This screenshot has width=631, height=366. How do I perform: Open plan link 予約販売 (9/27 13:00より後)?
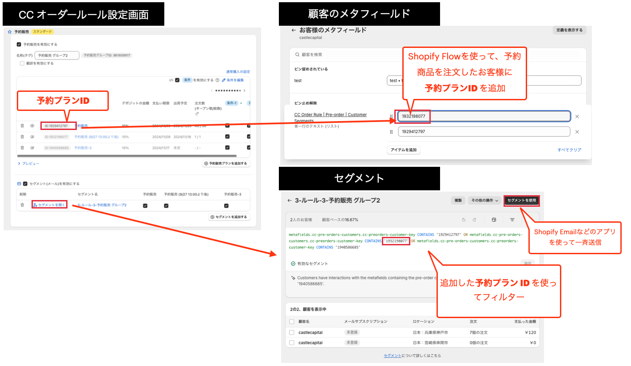point(96,137)
